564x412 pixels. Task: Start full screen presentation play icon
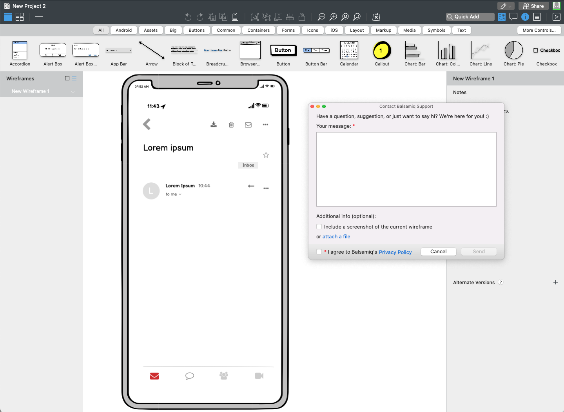pos(556,17)
